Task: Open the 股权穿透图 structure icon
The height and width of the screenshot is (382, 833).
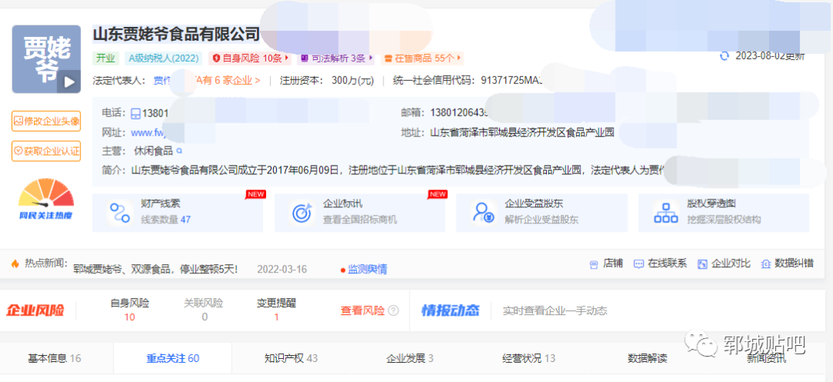Action: click(x=666, y=213)
